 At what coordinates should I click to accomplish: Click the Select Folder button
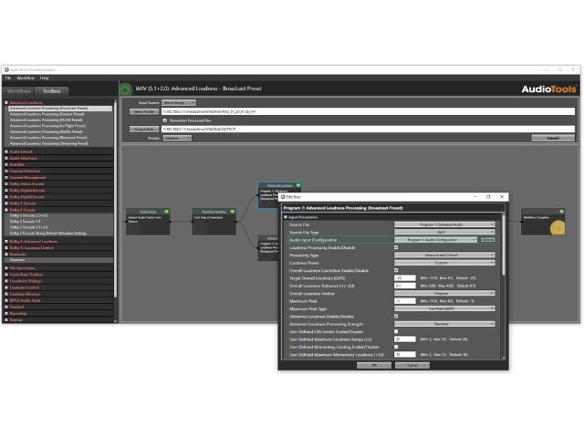click(144, 111)
